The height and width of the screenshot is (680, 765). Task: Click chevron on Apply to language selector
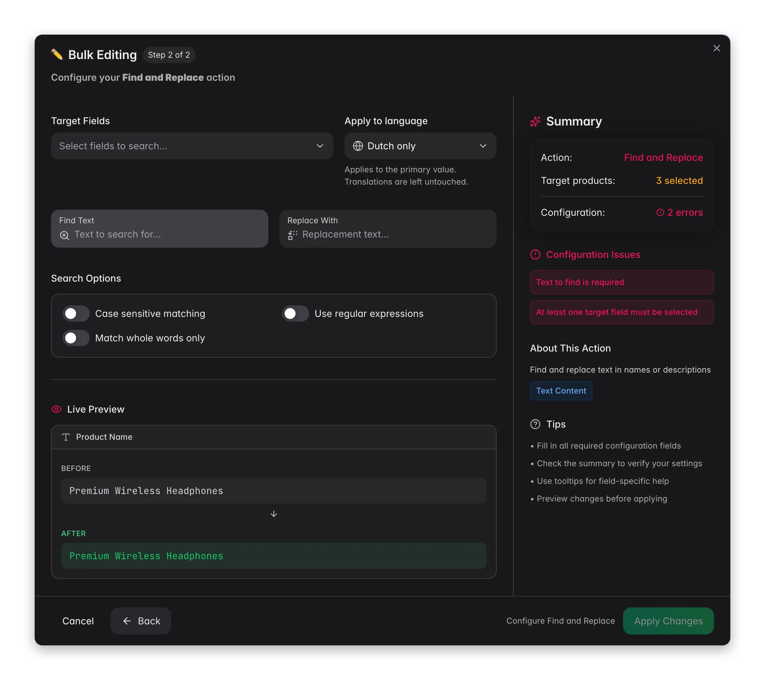(483, 146)
